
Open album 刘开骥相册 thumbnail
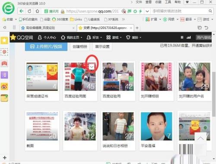pyautogui.click(x=156, y=77)
